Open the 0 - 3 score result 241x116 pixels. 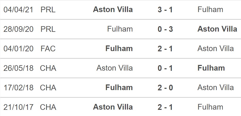click(165, 29)
